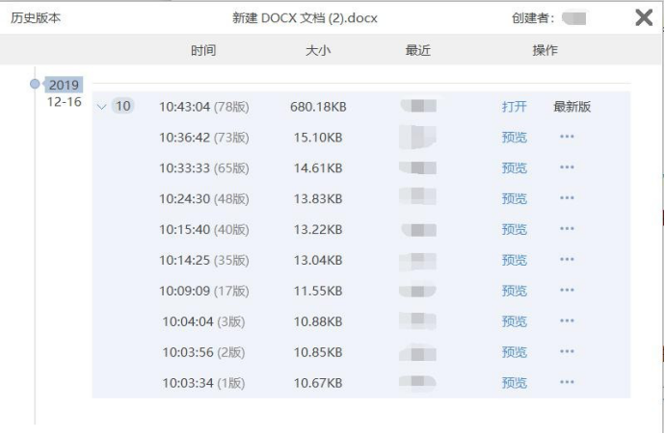Click the 大小 column header

[x=317, y=50]
